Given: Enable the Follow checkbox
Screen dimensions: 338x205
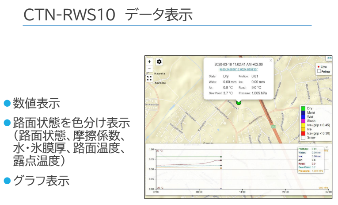Looking at the screenshot, I should click(x=319, y=71).
